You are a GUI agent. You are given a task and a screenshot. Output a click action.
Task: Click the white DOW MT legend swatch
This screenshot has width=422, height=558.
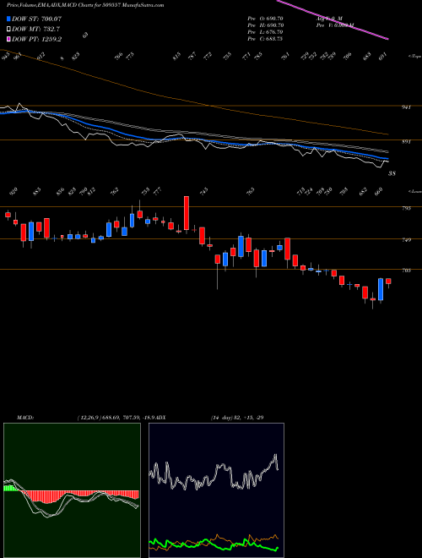9,30
